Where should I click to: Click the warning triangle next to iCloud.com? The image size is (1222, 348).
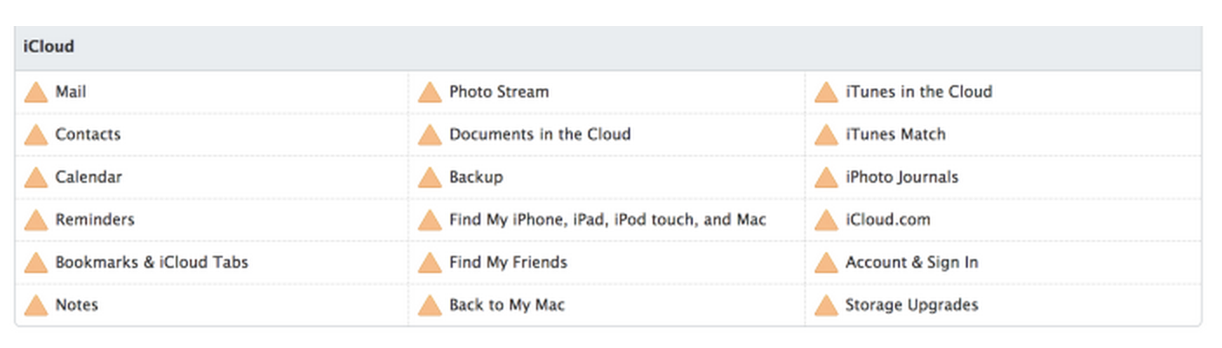(x=826, y=220)
